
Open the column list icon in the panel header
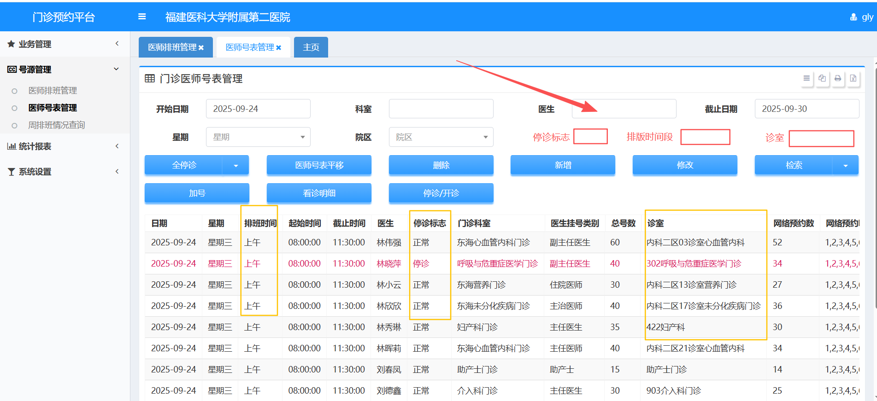pos(806,78)
